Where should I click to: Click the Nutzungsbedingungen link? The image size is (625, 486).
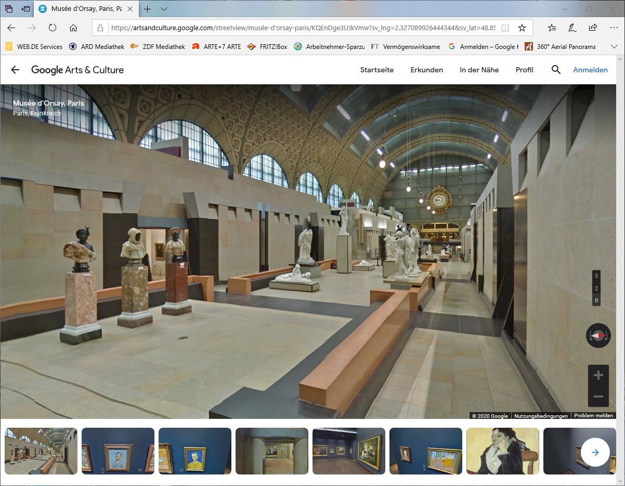click(541, 416)
